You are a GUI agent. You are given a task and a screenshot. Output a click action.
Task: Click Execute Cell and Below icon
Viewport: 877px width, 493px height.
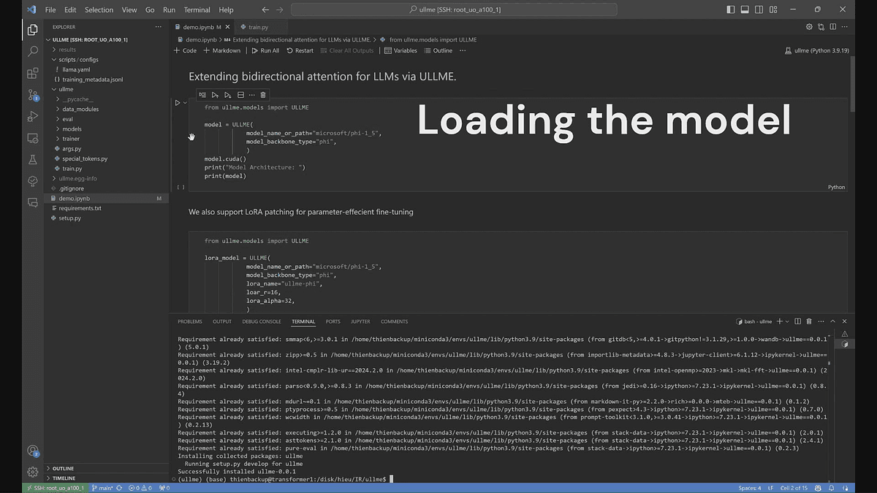(x=227, y=95)
